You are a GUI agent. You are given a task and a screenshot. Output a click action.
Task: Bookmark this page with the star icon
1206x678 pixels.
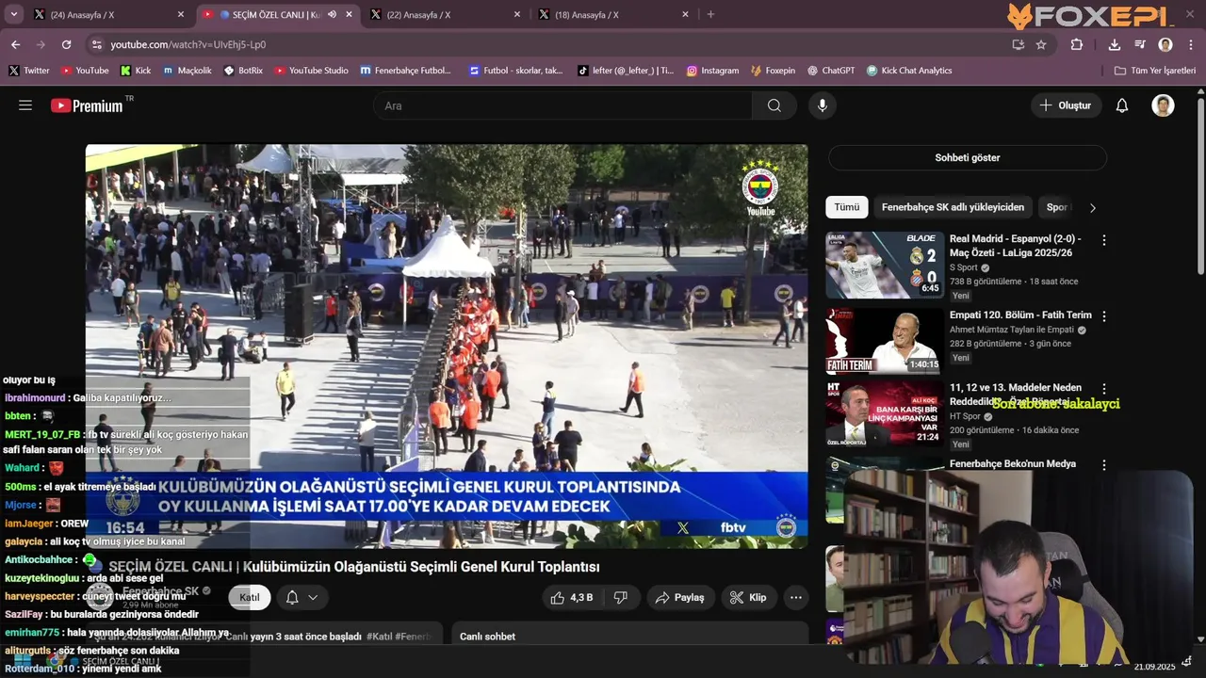(x=1041, y=44)
